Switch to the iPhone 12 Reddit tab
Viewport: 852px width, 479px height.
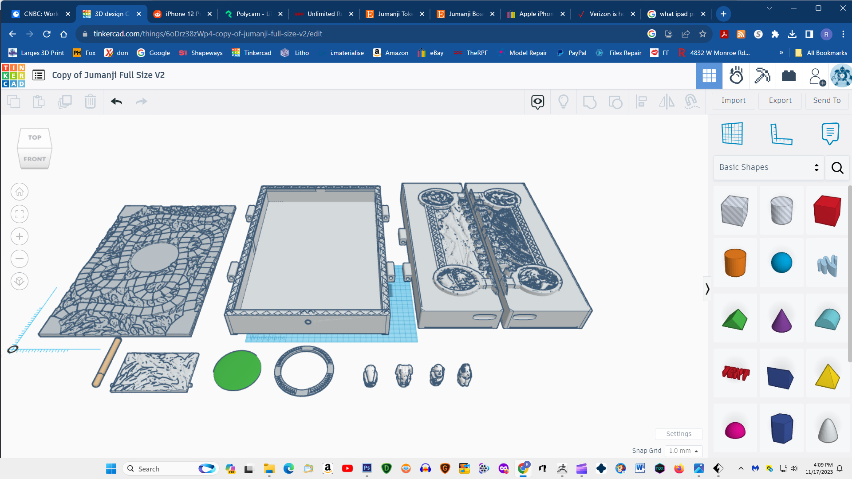(182, 14)
